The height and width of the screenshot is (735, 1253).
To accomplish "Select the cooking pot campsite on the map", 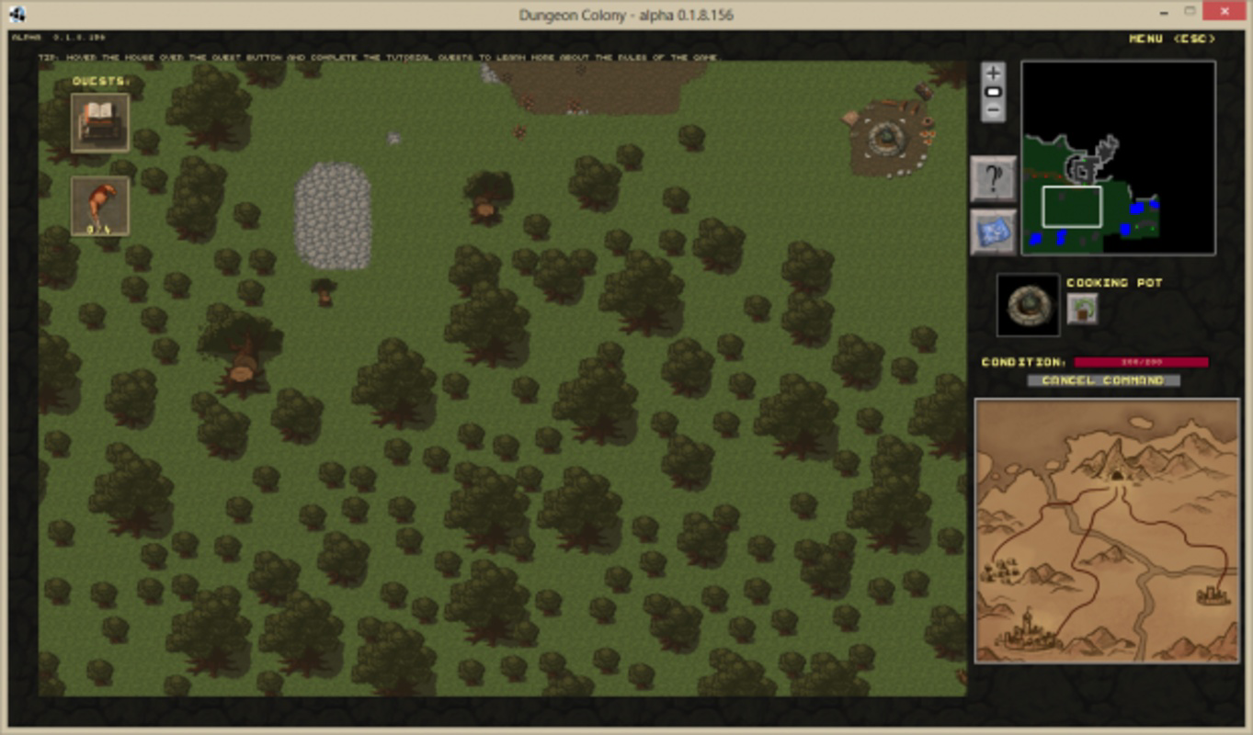I will click(885, 141).
